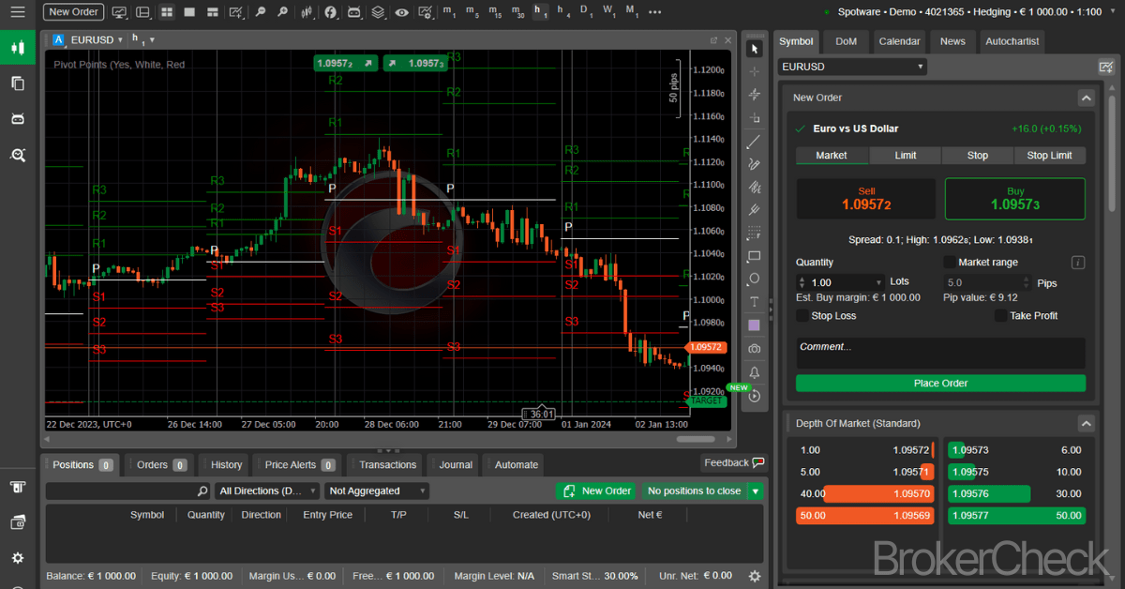The width and height of the screenshot is (1125, 589).
Task: Click the New Order button in the top toolbar
Action: [73, 12]
